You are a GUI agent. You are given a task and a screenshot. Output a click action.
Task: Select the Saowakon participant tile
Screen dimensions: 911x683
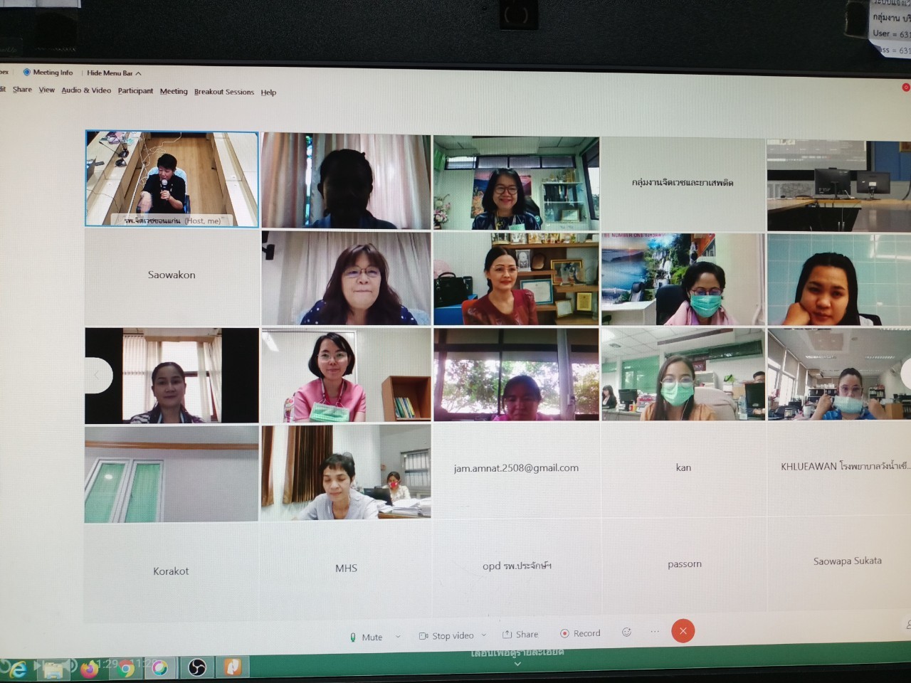click(172, 277)
